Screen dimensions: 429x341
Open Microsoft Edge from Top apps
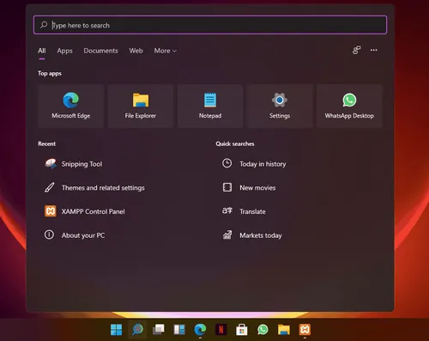(71, 106)
